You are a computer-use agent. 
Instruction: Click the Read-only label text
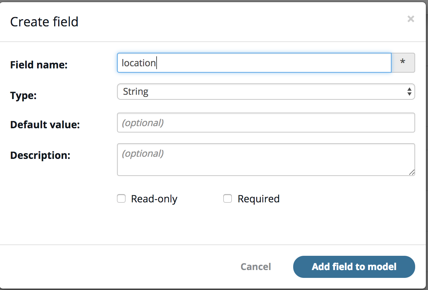[x=154, y=199]
